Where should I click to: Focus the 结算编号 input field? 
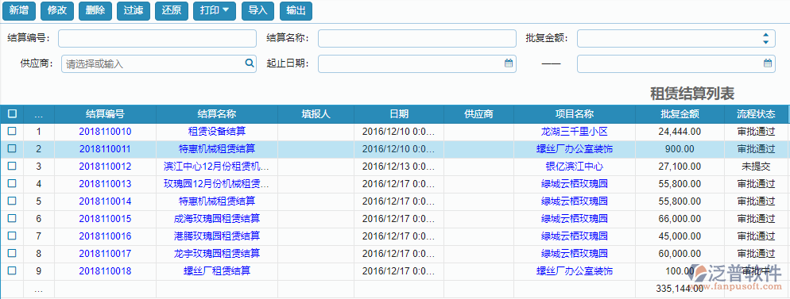157,38
